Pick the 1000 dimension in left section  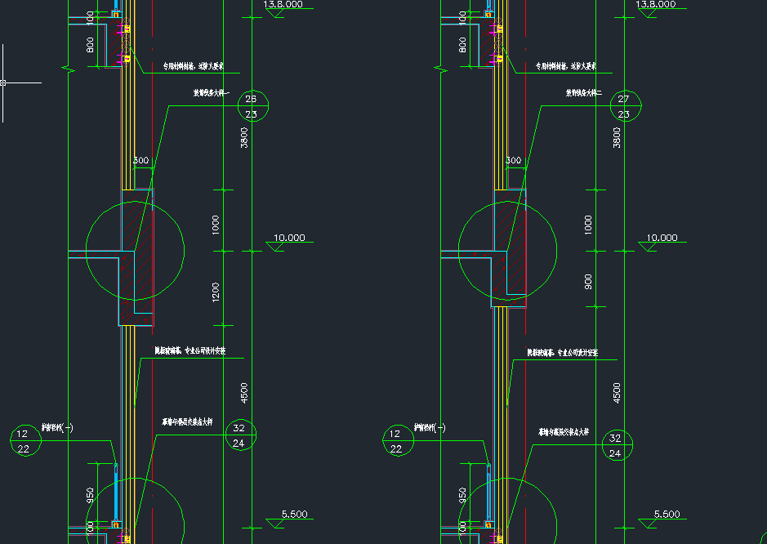(x=216, y=225)
